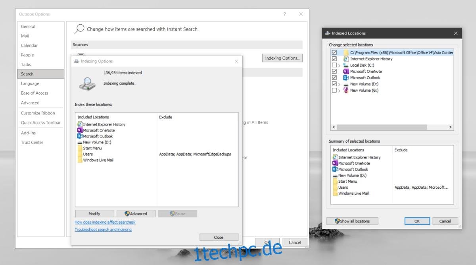Click the Local Disk (C:) drive icon

click(x=346, y=65)
